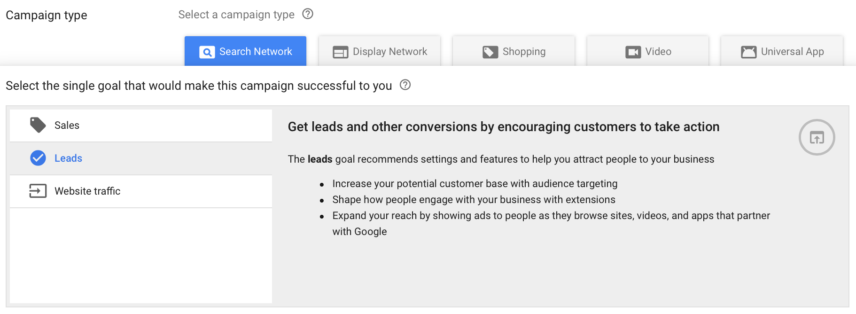
Task: Open the goal selection help tooltip
Action: click(x=405, y=85)
